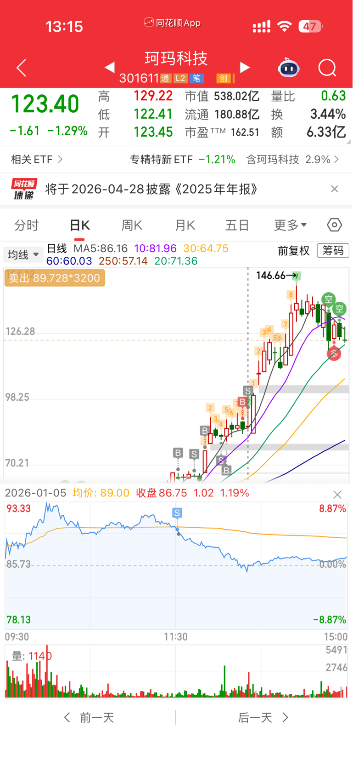Tap the S sell marker on intraday chart

pyautogui.click(x=177, y=513)
